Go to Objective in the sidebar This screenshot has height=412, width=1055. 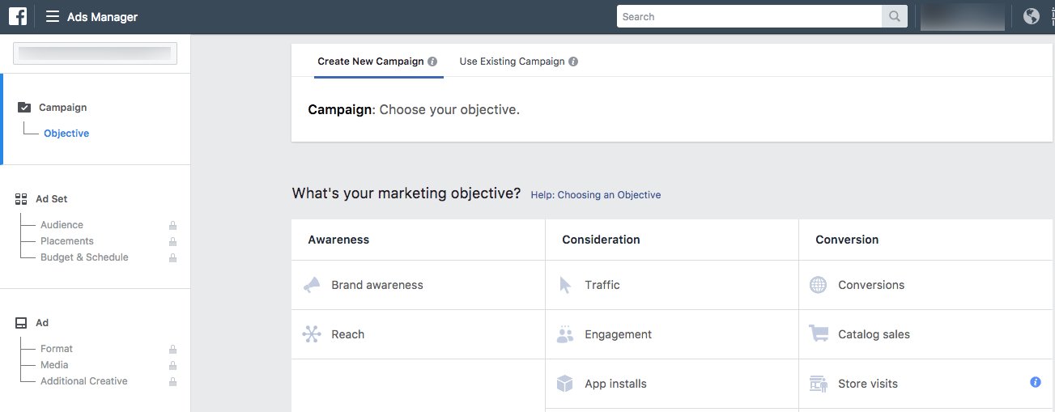click(x=66, y=134)
